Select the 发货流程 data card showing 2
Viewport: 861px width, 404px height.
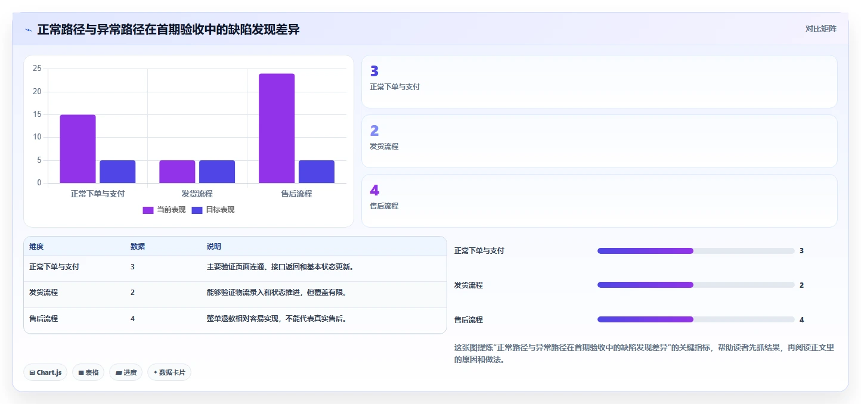coord(599,141)
